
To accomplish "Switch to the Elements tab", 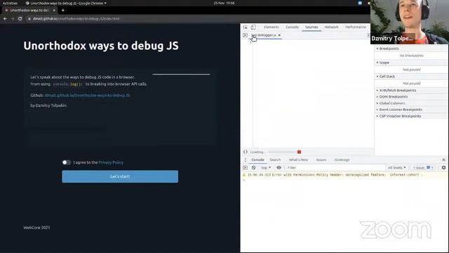I will click(272, 27).
